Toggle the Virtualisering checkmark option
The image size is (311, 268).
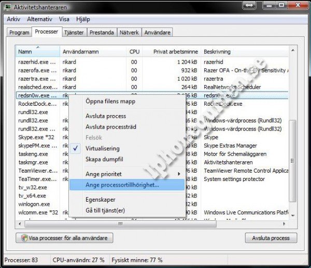(75, 148)
